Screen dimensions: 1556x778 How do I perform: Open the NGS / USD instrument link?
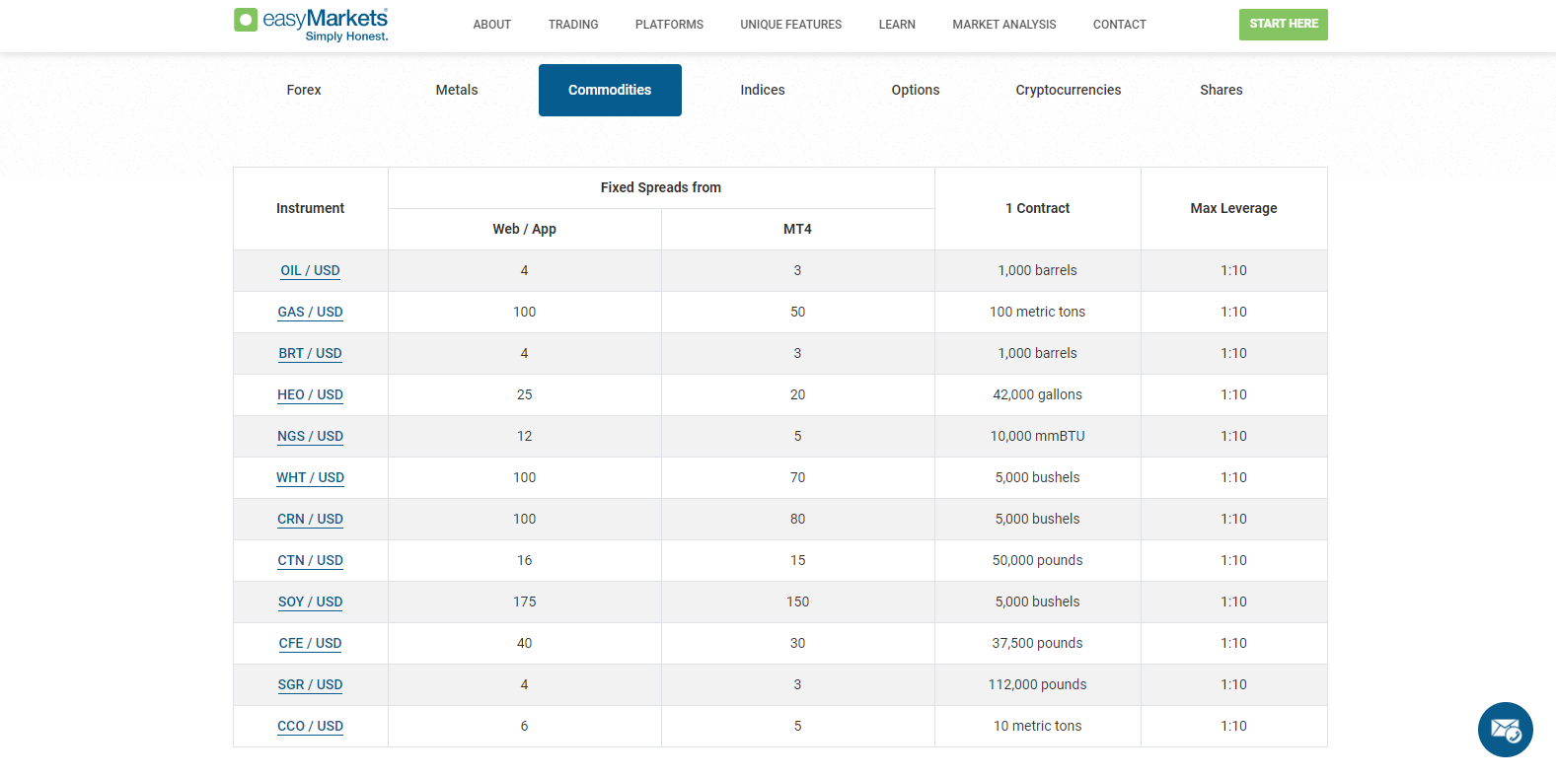(x=310, y=436)
